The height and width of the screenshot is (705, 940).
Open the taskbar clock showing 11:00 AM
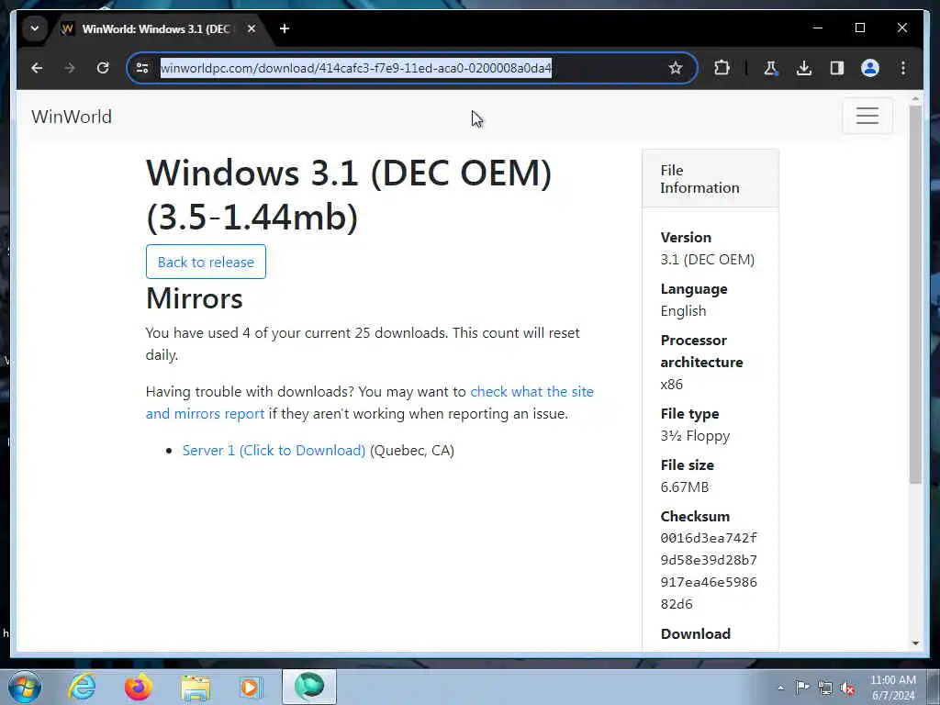892,688
